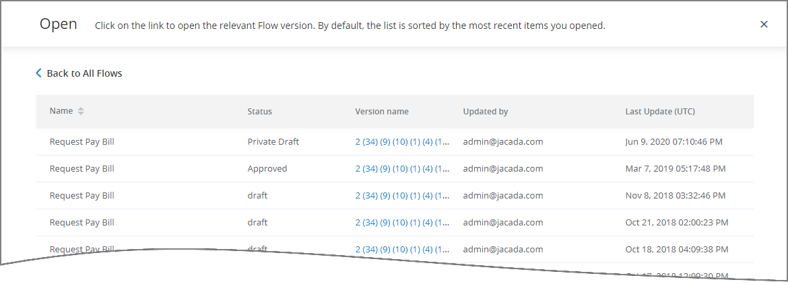Click the Name column header

click(x=61, y=111)
